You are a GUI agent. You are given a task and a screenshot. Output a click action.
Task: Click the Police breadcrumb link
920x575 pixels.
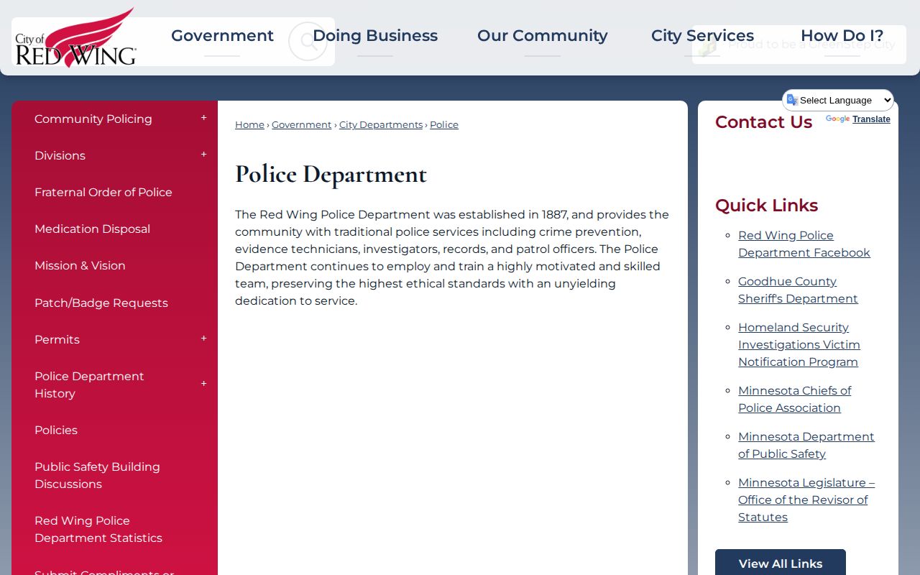coord(444,125)
